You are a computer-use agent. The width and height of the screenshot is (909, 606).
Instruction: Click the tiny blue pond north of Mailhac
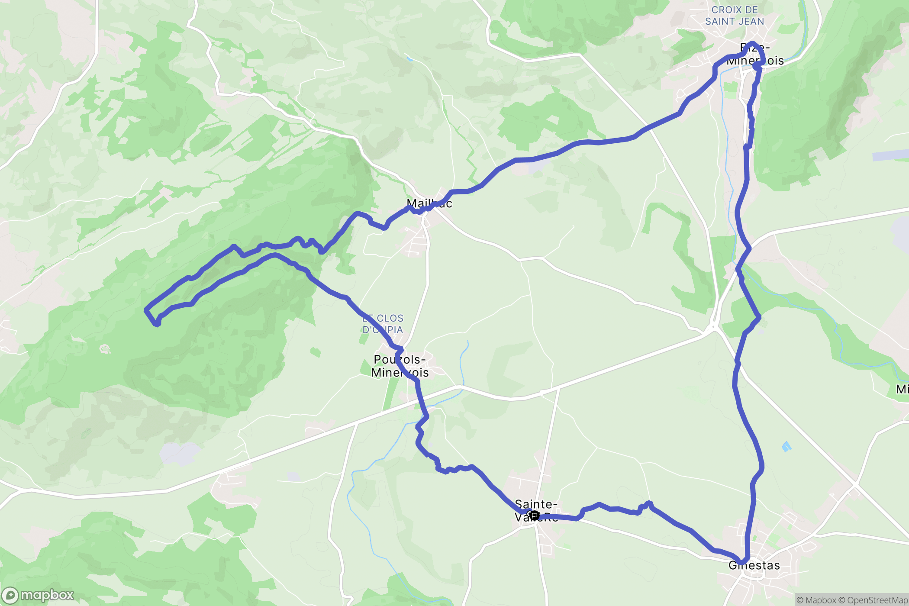[x=409, y=58]
